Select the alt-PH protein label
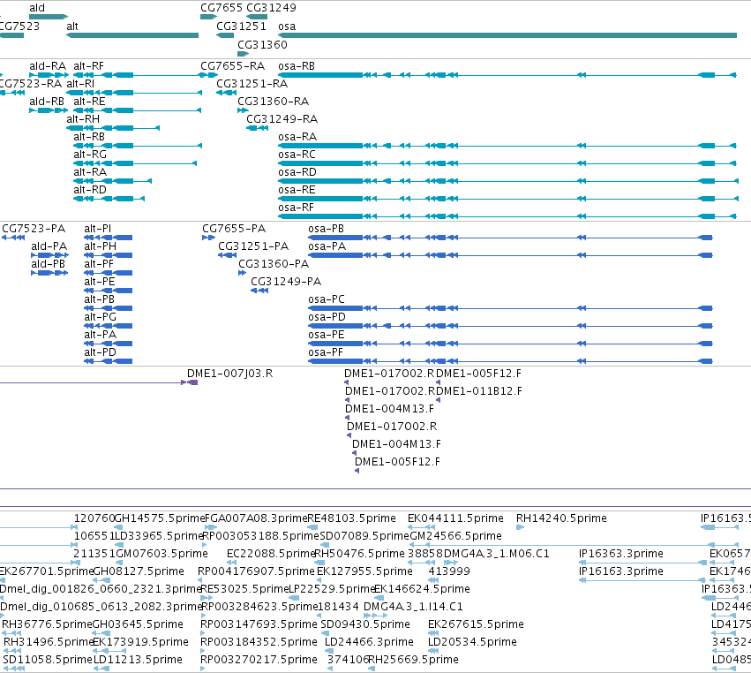 pos(100,246)
